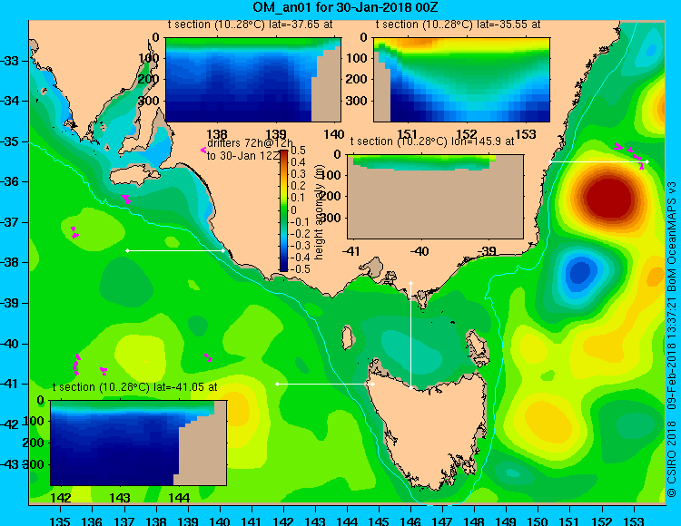Click the white section line west of Tasmania
This screenshot has width=681, height=526.
pos(325,384)
